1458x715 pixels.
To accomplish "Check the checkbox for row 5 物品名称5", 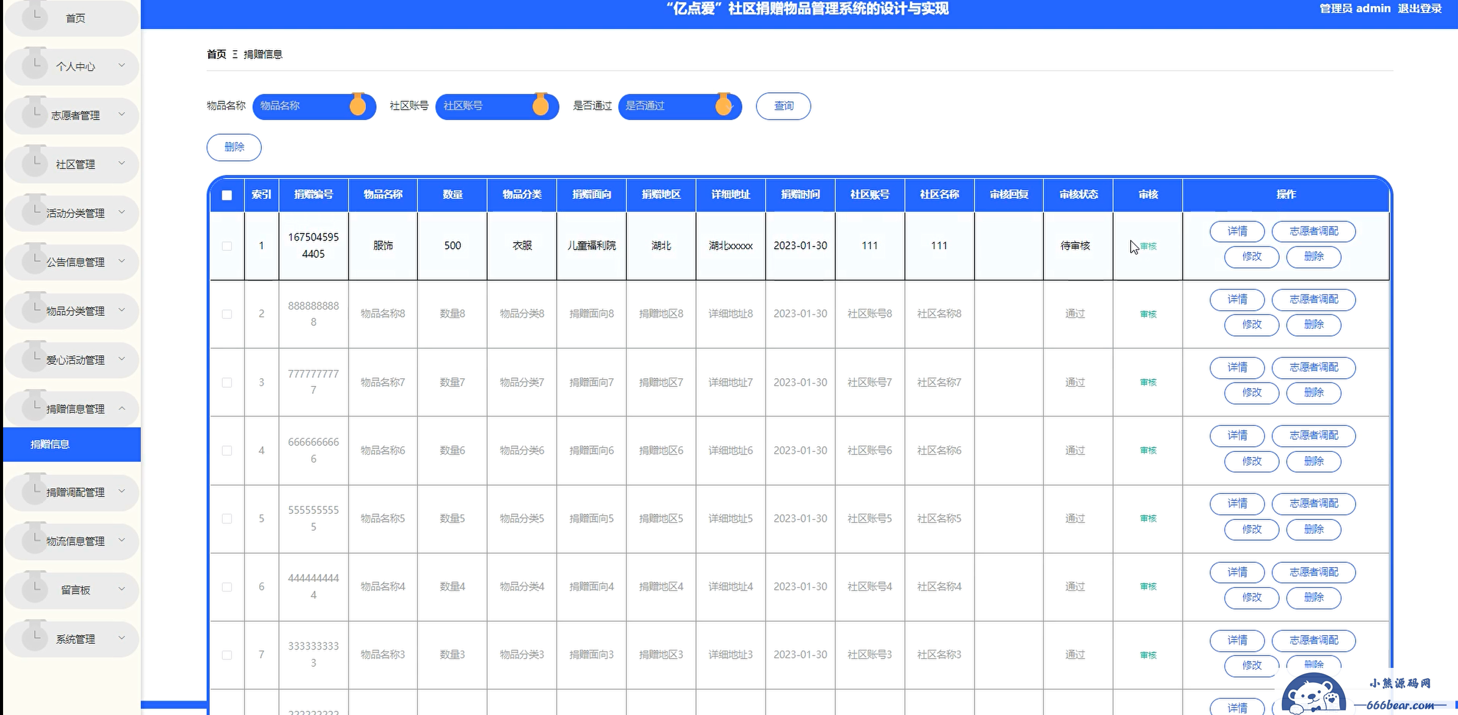I will (x=227, y=518).
